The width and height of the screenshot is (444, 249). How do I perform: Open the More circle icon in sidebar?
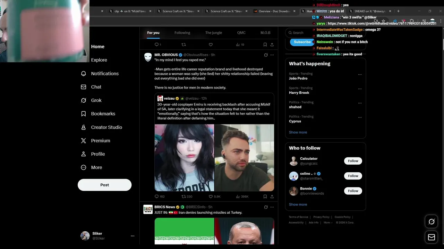pos(83,167)
